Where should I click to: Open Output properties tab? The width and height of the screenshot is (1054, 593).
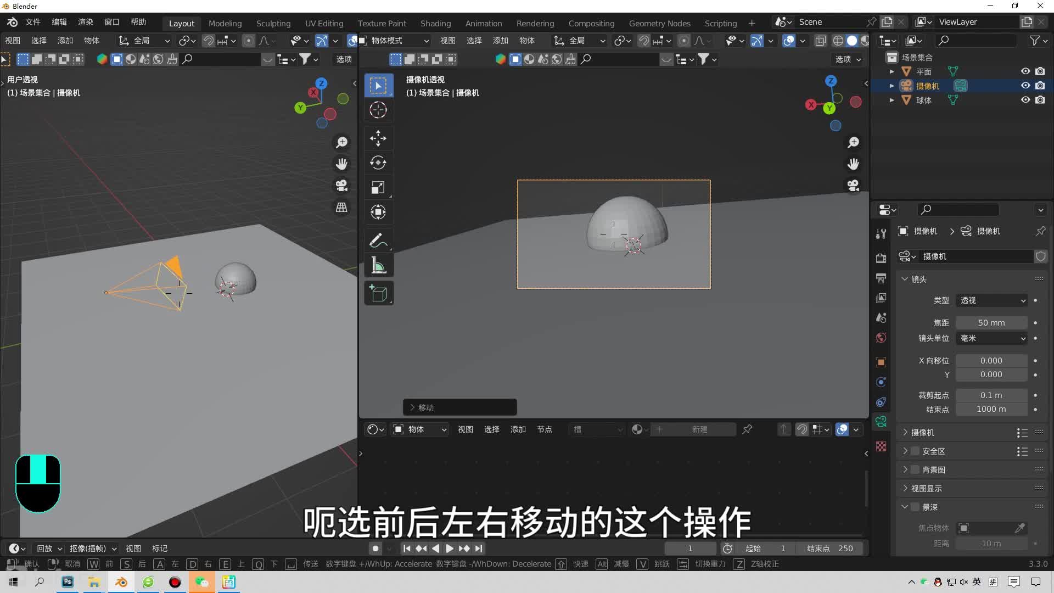(881, 278)
